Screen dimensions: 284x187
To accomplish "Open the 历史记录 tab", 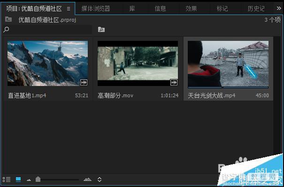I will coord(256,8).
